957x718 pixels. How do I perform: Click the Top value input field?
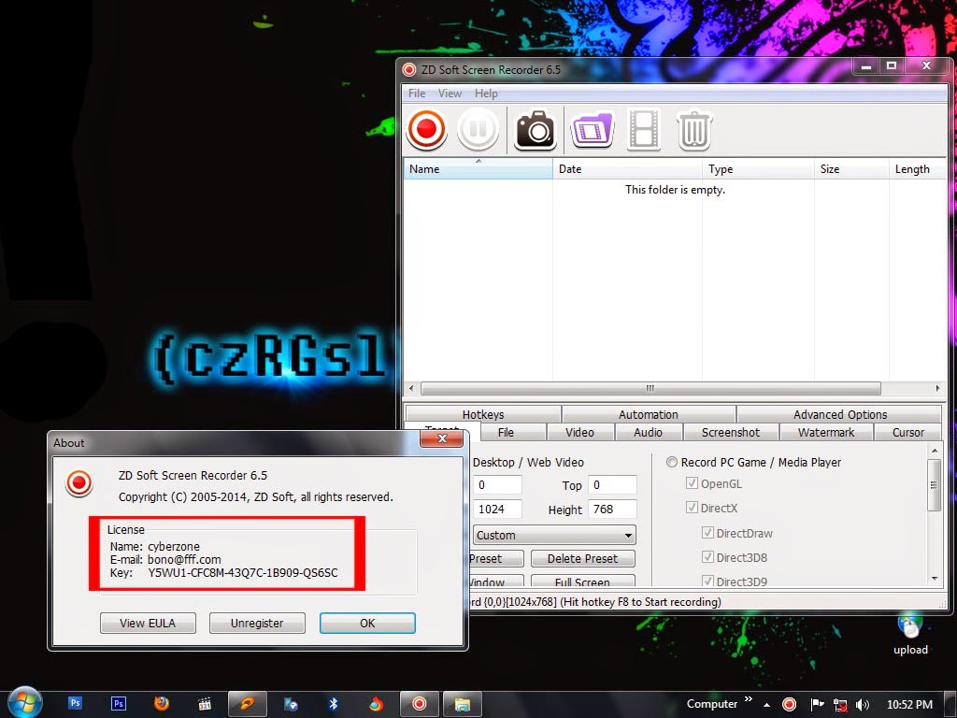pyautogui.click(x=612, y=485)
